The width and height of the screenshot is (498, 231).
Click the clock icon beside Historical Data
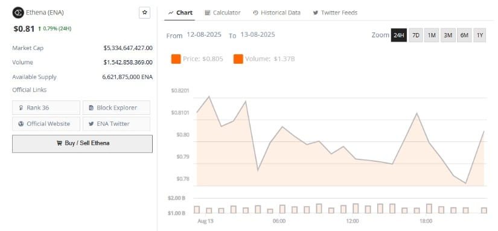[255, 13]
